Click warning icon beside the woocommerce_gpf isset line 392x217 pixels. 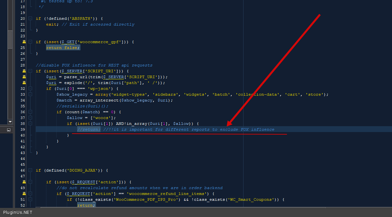(x=24, y=42)
